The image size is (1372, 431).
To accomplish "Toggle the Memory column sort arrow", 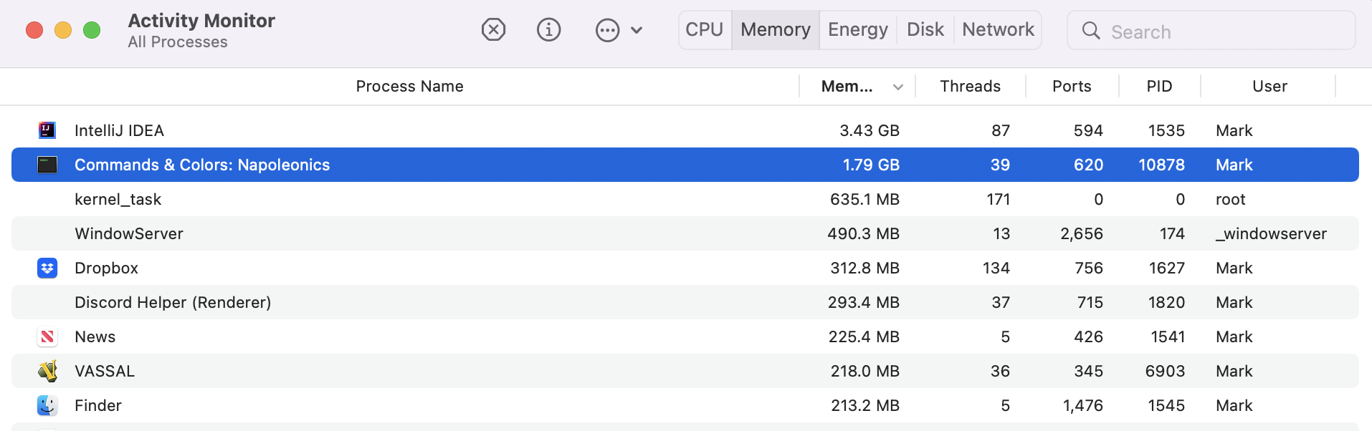I will tap(898, 87).
